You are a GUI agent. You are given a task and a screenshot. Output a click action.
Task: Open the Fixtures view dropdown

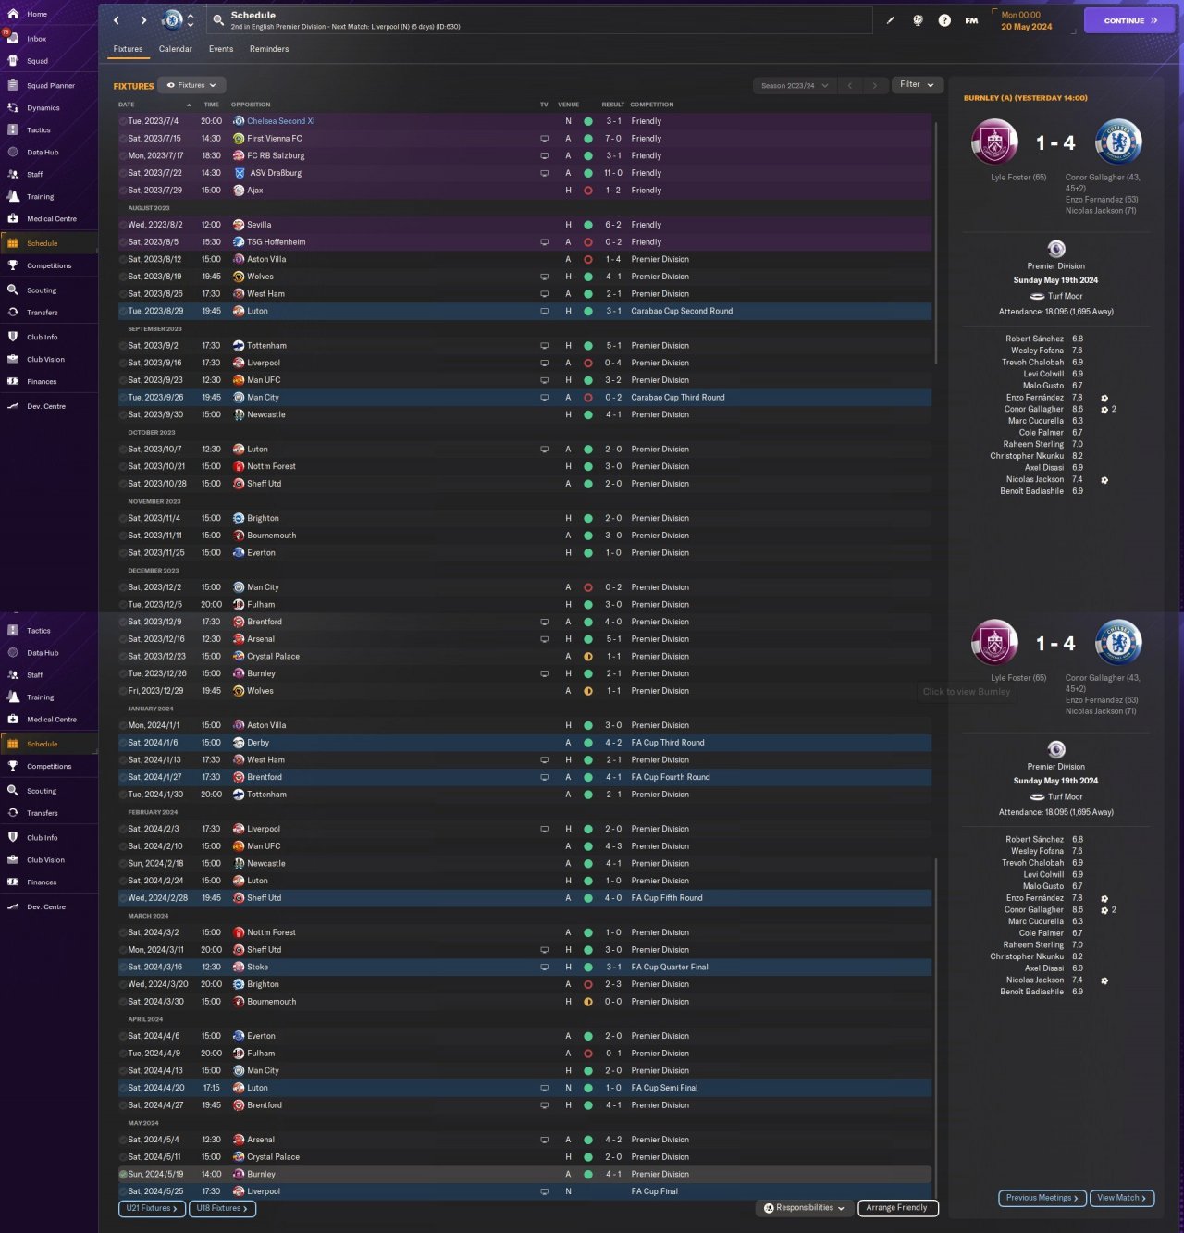(x=191, y=85)
